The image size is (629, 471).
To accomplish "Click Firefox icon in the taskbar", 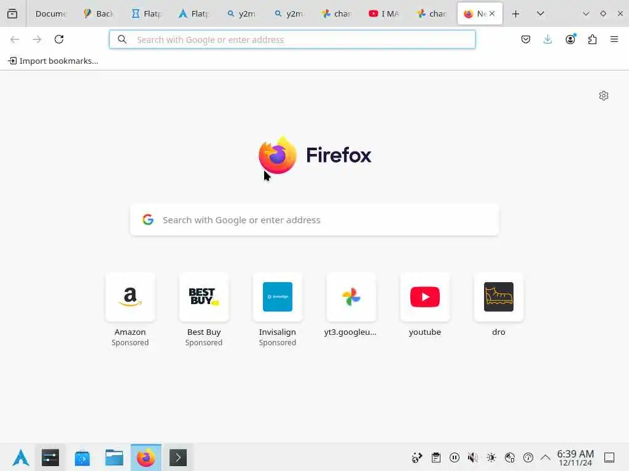I will coord(146,458).
